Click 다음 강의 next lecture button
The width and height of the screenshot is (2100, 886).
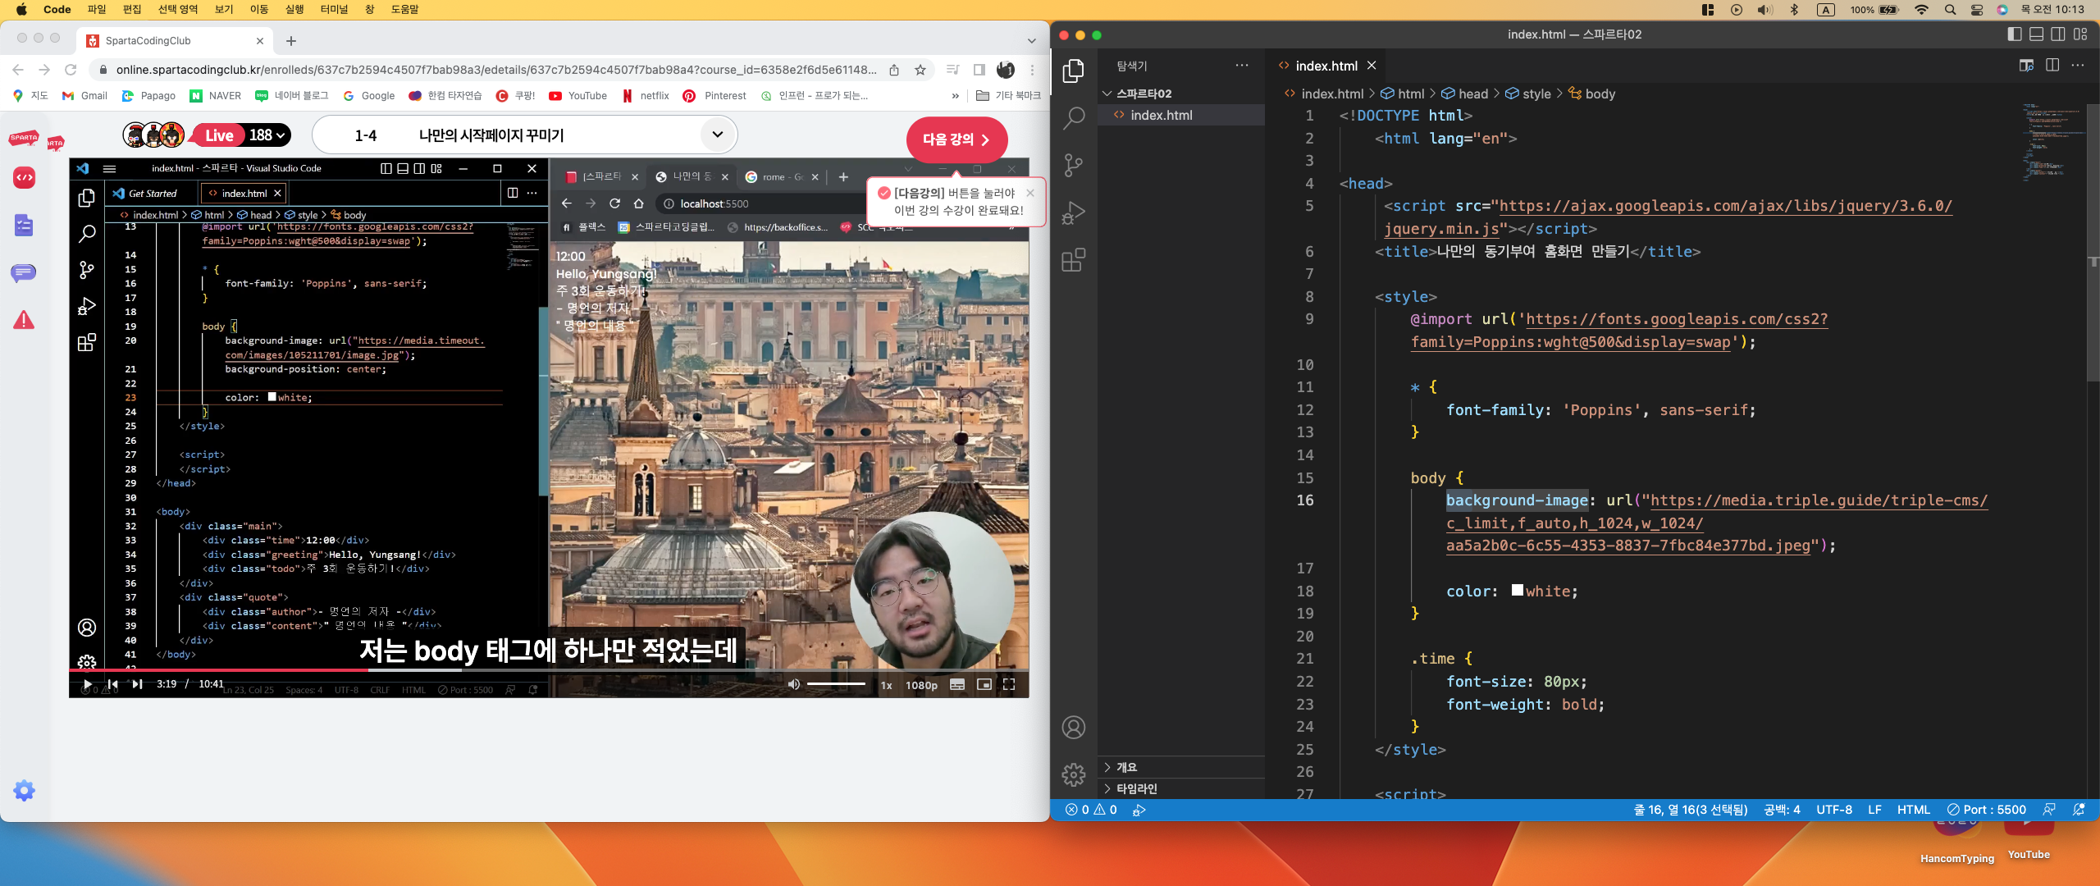pos(956,139)
